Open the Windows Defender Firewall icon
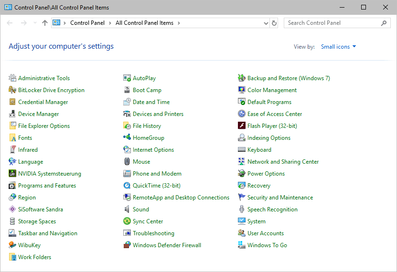 (127, 245)
